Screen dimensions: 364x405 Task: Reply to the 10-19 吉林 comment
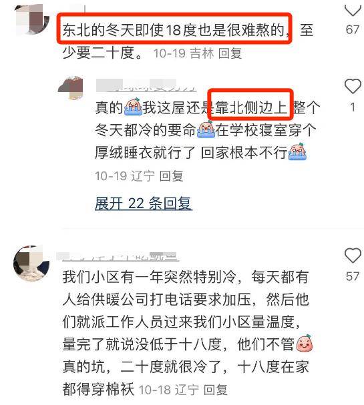click(230, 53)
